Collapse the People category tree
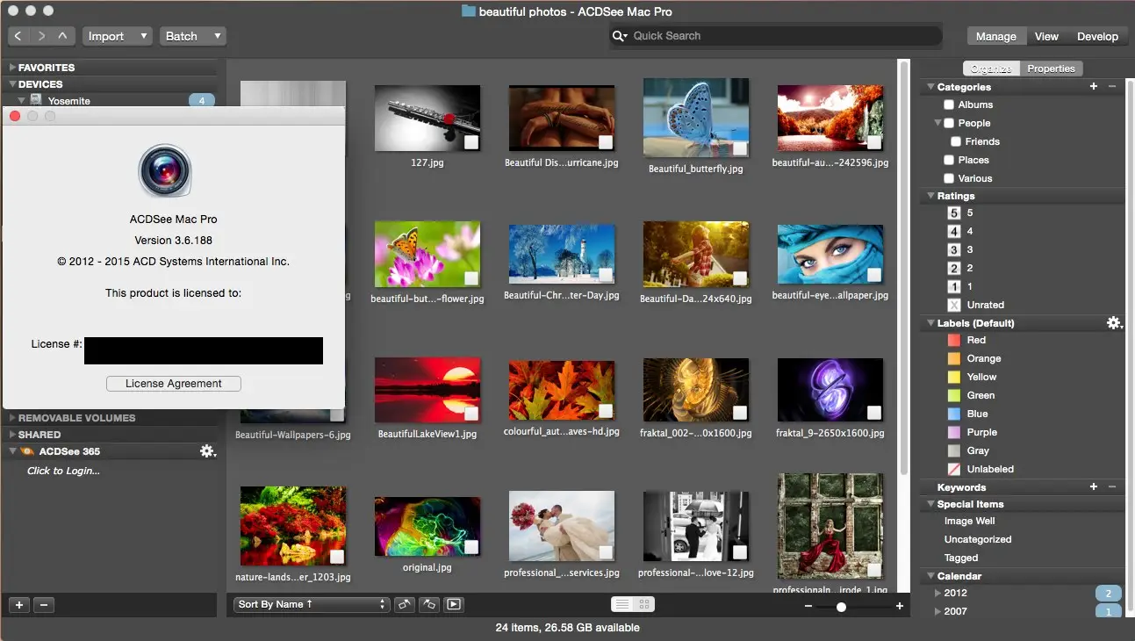 tap(937, 123)
